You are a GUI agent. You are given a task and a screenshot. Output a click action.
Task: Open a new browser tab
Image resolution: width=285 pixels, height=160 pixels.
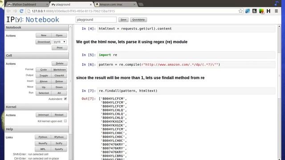coord(141,4)
